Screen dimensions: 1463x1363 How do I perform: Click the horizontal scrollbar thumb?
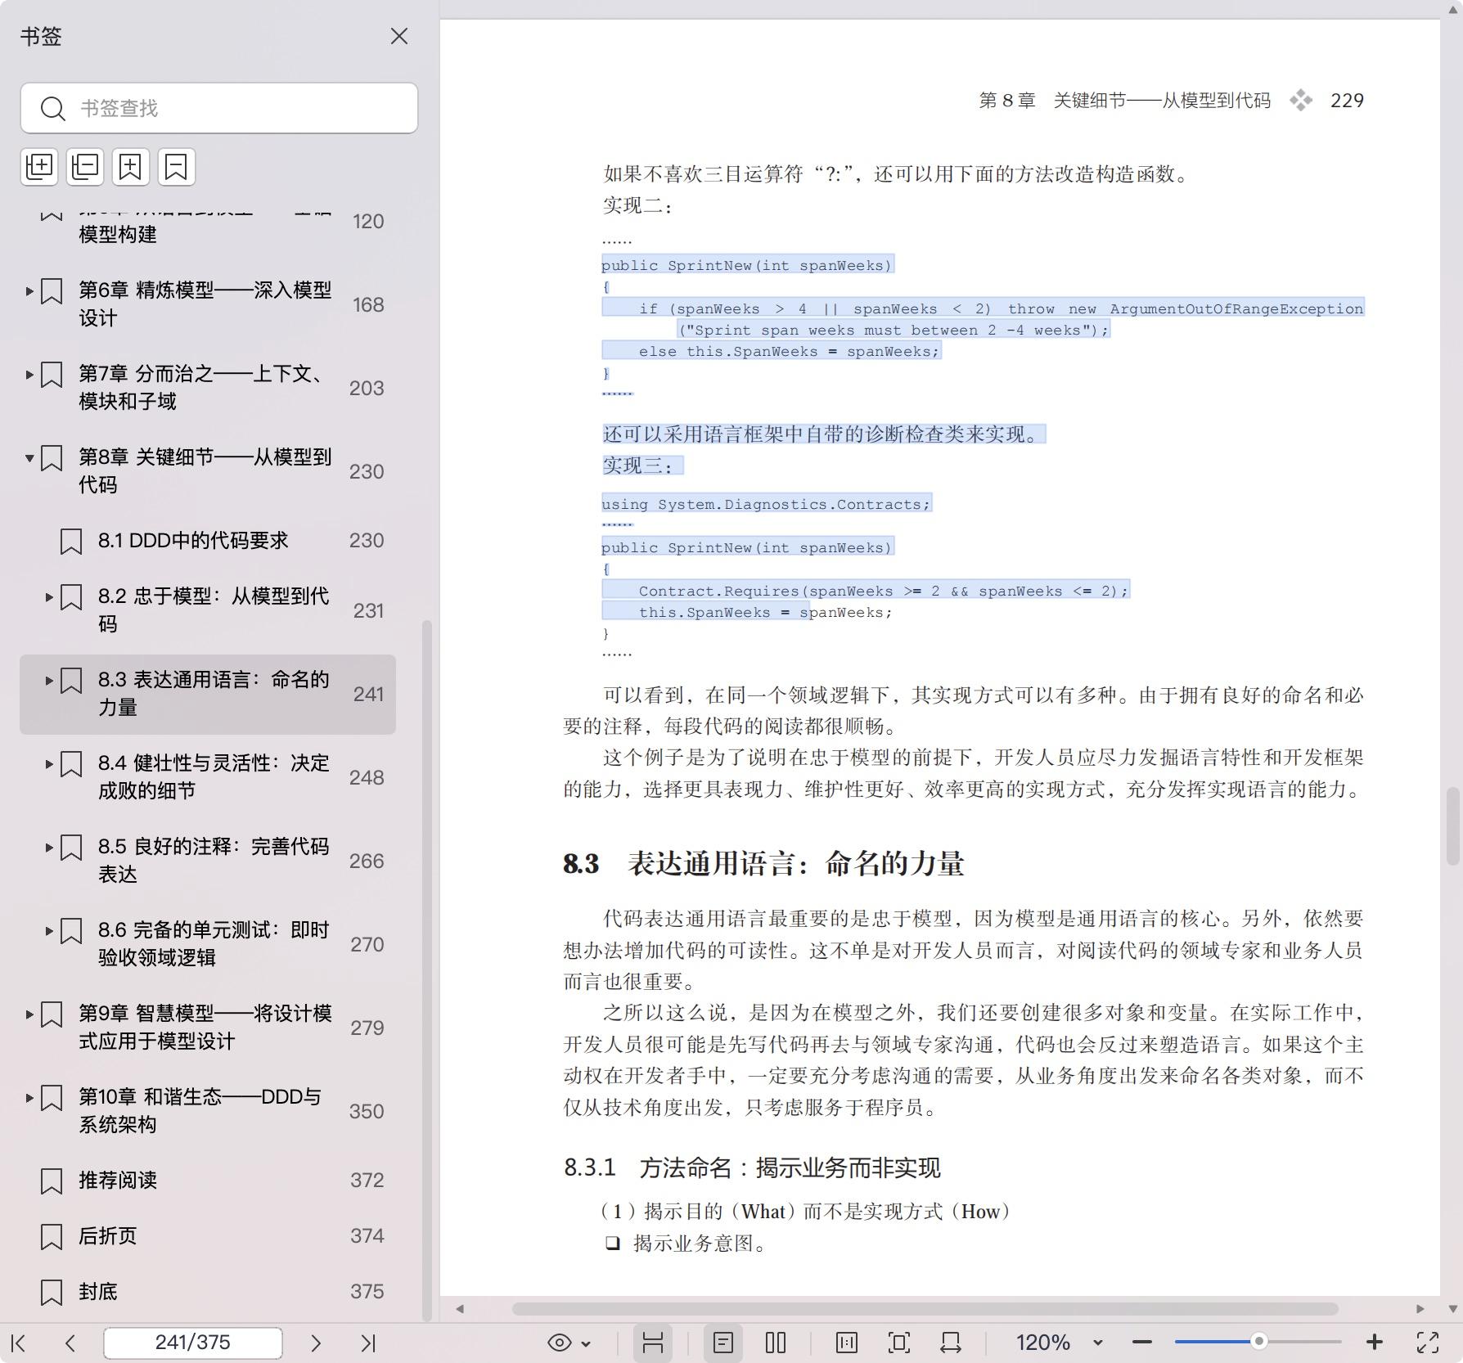coord(925,1309)
